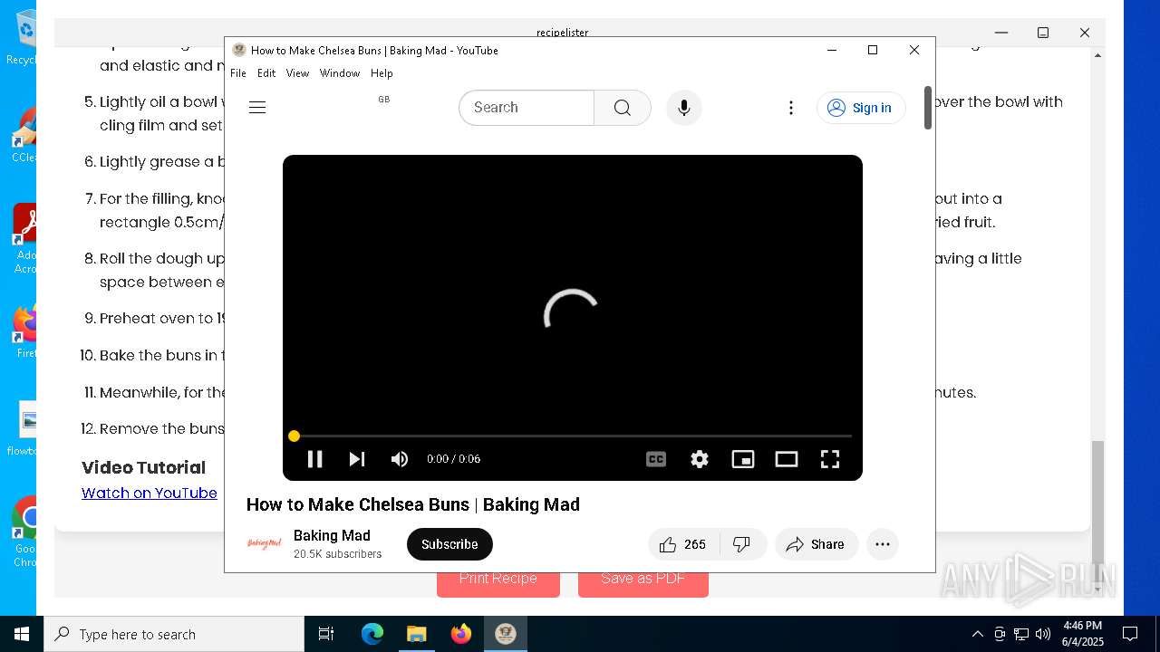This screenshot has width=1160, height=652.
Task: Open the Window menu
Action: (x=340, y=73)
